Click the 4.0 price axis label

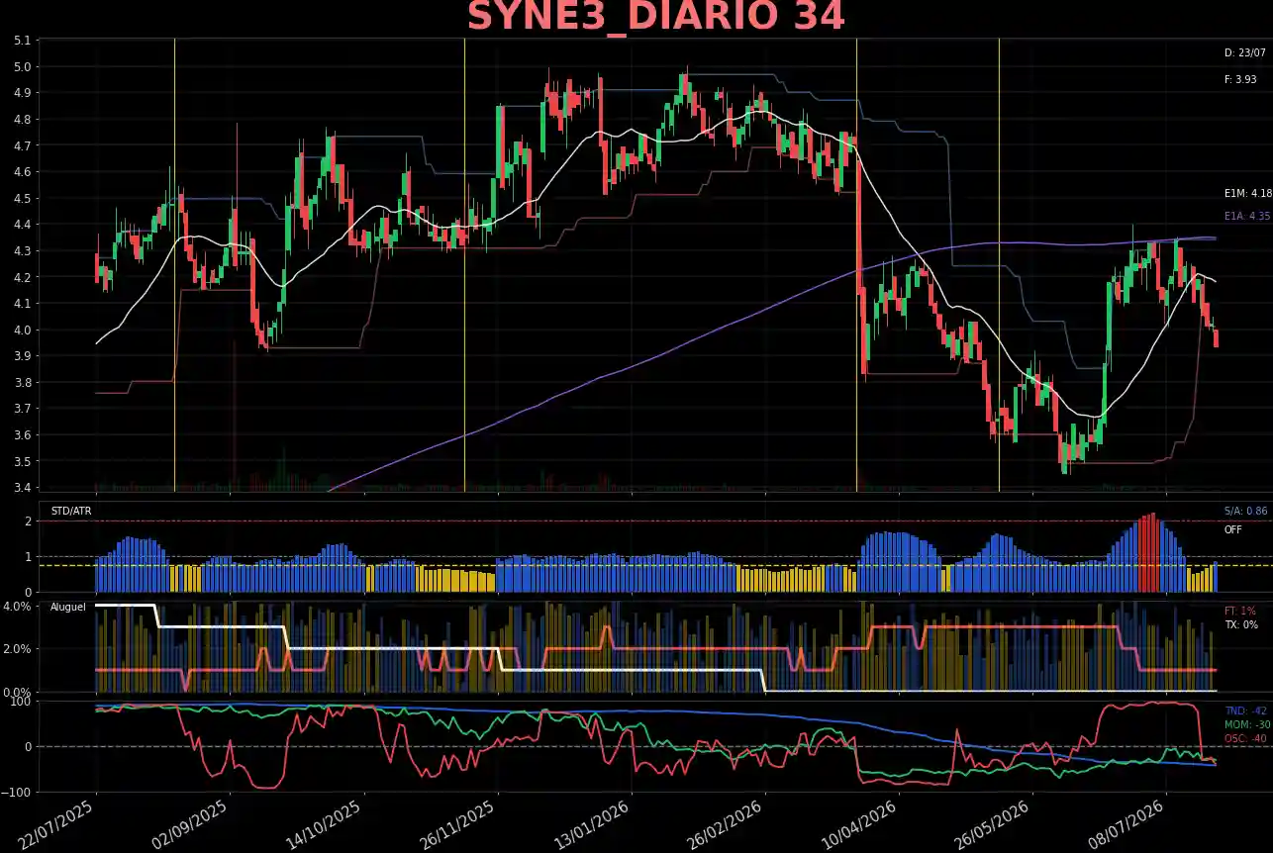click(x=22, y=331)
